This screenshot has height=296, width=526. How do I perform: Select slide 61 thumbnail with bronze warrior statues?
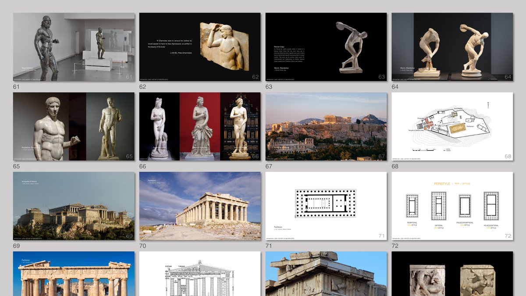click(74, 47)
